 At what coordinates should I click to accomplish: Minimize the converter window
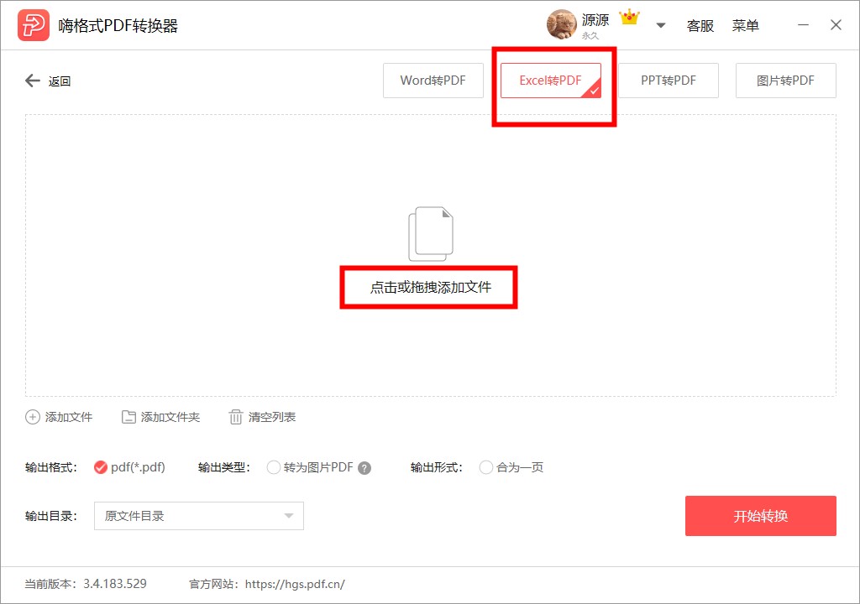[803, 25]
